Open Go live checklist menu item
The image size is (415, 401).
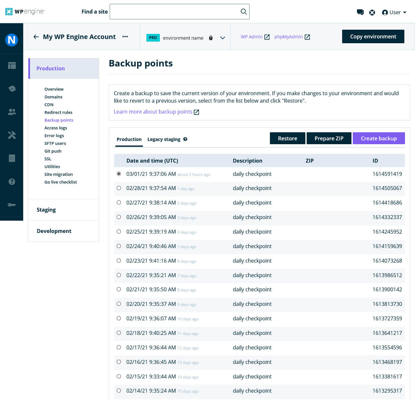pos(61,182)
